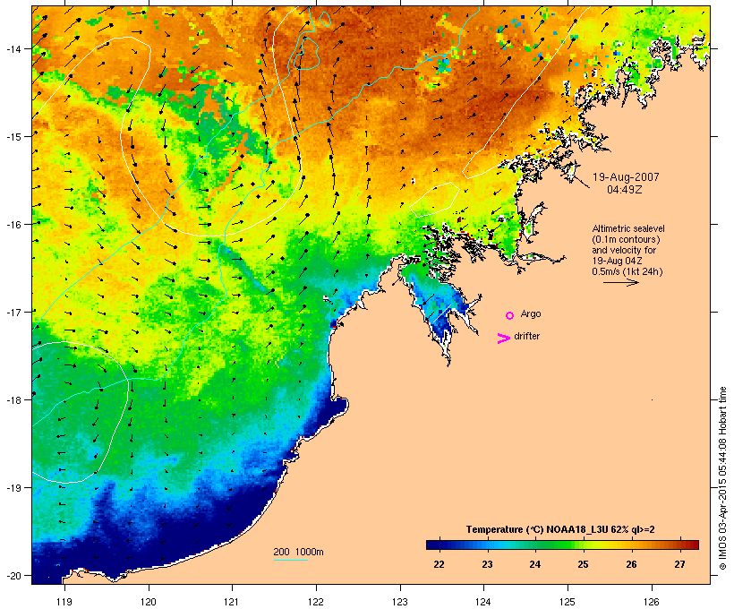This screenshot has width=734, height=609.
Task: Click longitude axis label 125
Action: pos(568,602)
